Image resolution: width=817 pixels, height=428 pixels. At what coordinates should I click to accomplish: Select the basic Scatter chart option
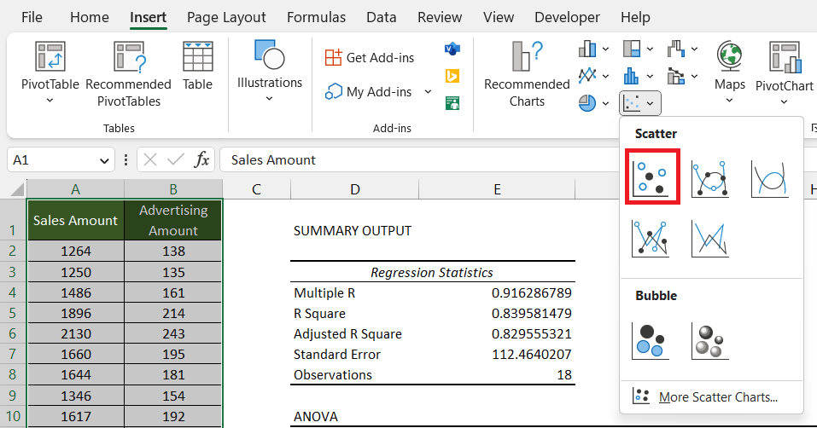pyautogui.click(x=652, y=177)
